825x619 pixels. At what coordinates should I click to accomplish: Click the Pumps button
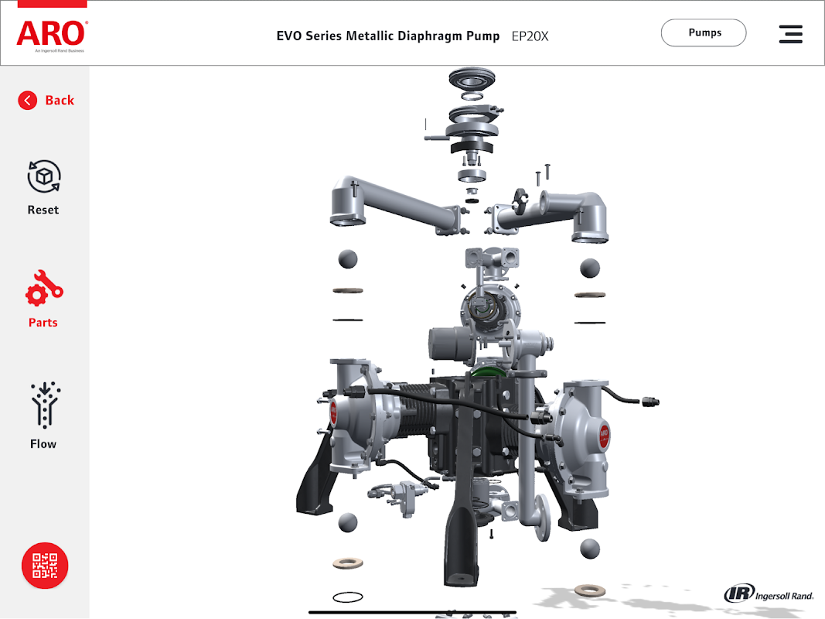point(704,32)
